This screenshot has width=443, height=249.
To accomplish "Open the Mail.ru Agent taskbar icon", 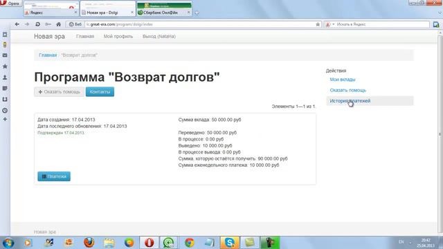I will pyautogui.click(x=169, y=243).
